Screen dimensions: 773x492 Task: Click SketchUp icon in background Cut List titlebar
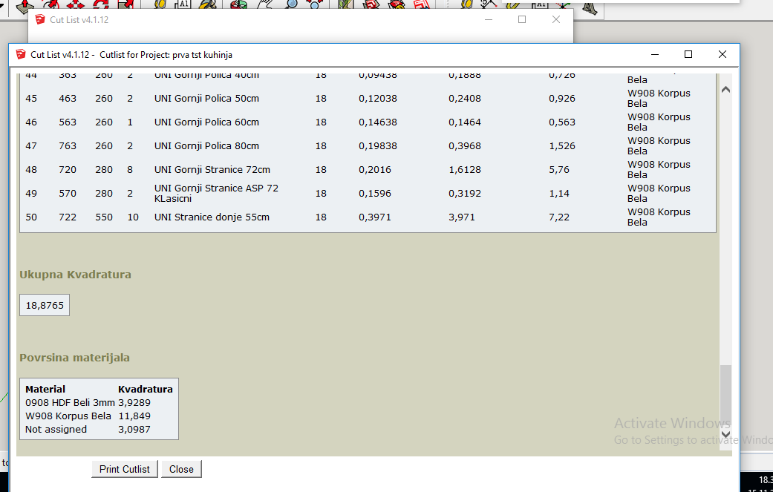point(40,19)
